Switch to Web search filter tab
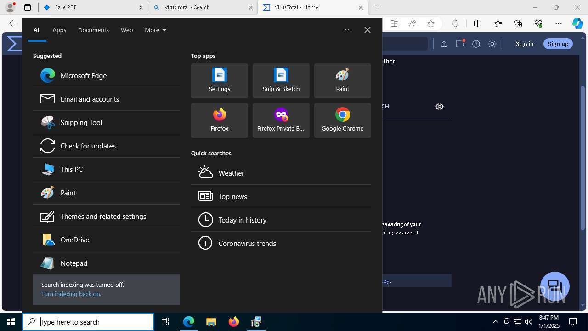Image resolution: width=588 pixels, height=331 pixels. click(127, 30)
